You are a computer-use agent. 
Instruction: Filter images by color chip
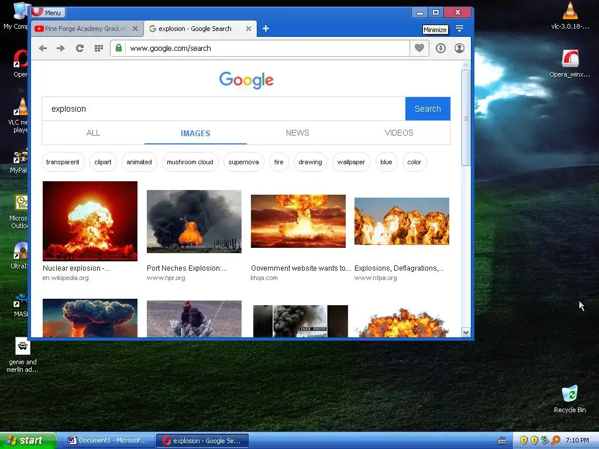[x=414, y=162]
